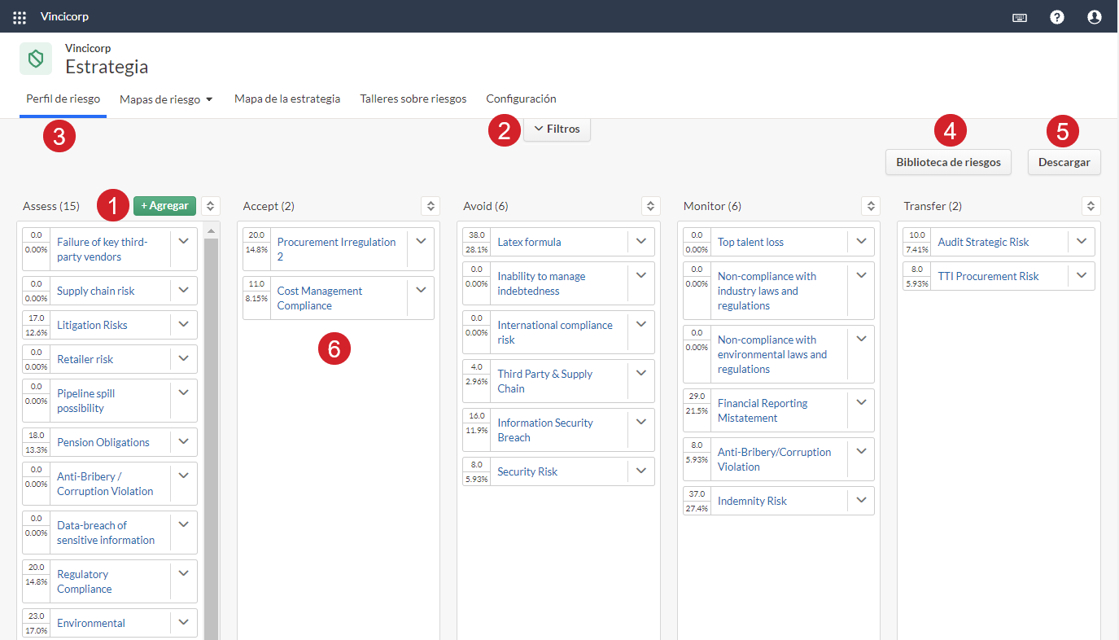Screen dimensions: 1119x640
Task: Click the green Agregar button
Action: tap(165, 206)
